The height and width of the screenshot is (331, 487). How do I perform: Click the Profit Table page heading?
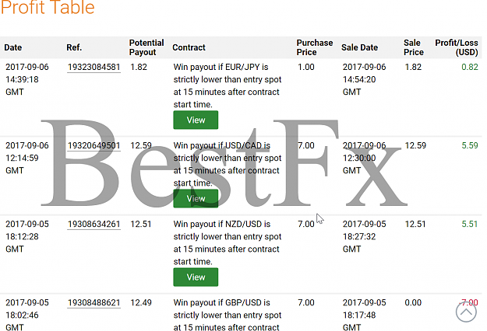point(48,8)
